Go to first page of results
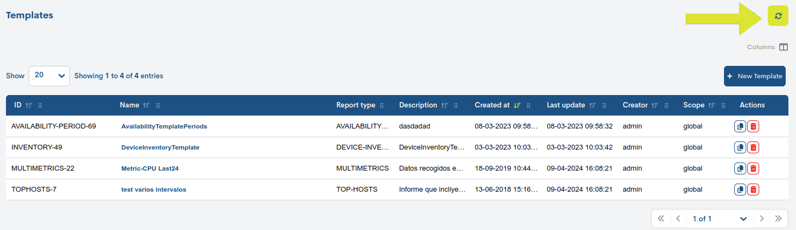Viewport: 796px width, 230px height. click(661, 219)
